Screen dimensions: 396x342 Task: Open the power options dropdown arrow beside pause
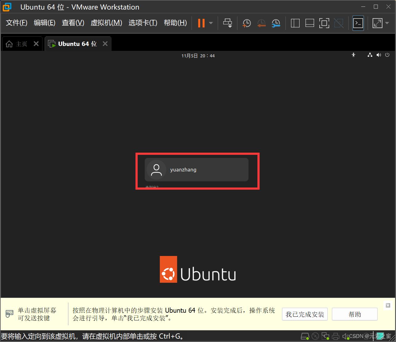click(x=211, y=23)
